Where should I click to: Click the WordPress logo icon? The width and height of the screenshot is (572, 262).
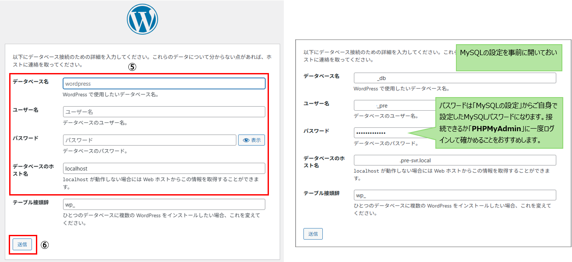click(142, 19)
